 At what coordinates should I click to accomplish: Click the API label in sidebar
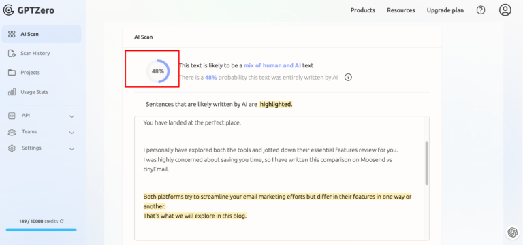pos(26,115)
